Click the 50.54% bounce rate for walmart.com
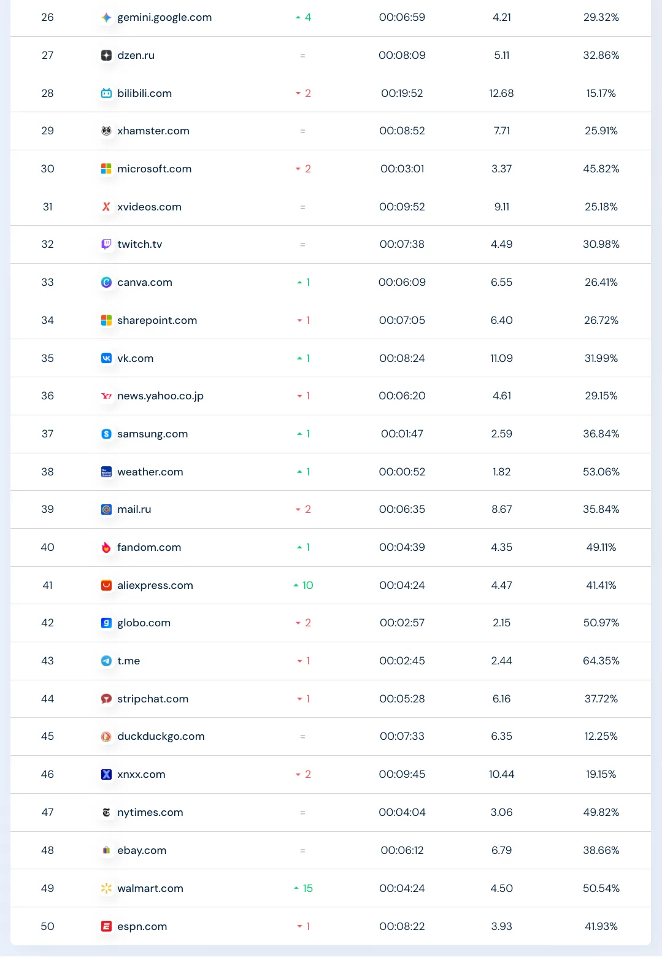This screenshot has width=662, height=957. click(601, 888)
